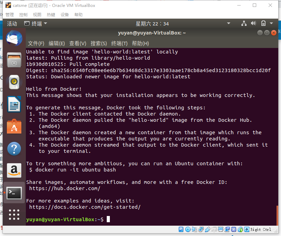Image resolution: width=281 pixels, height=236 pixels.
Task: Open the Help question mark icon
Action: click(x=14, y=148)
